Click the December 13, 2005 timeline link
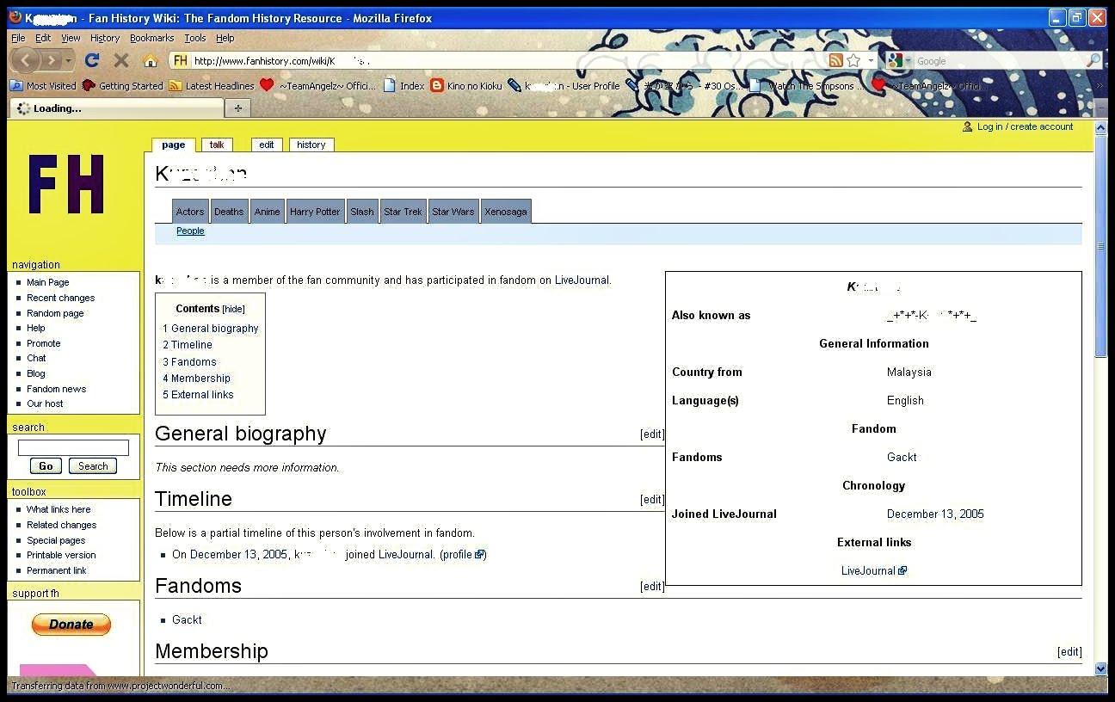Viewport: 1115px width, 702px height. pos(238,555)
